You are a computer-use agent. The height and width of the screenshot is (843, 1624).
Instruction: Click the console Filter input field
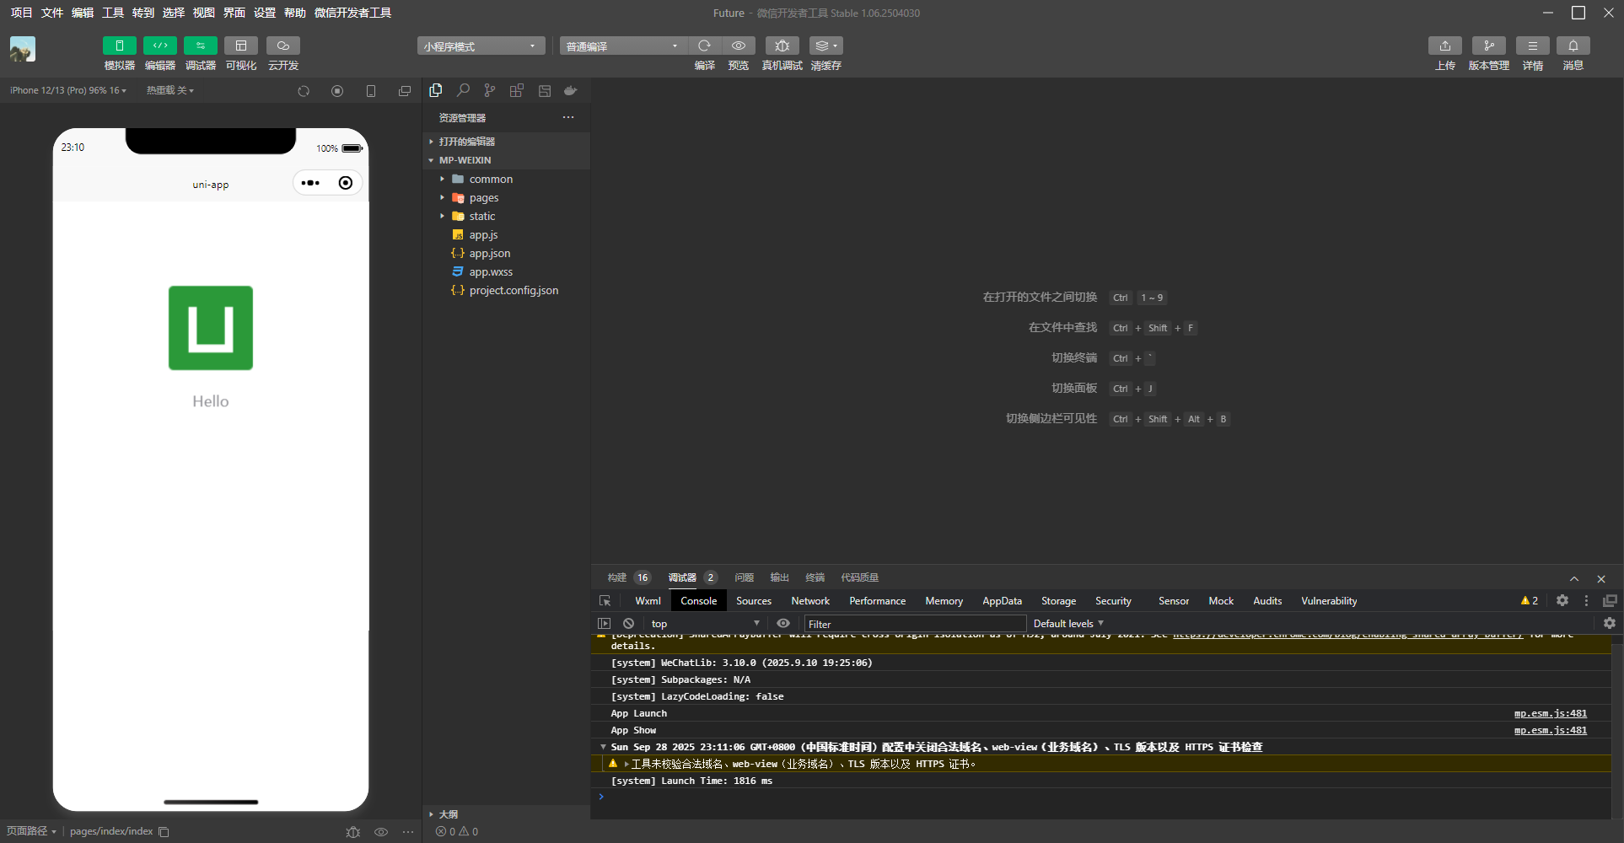(915, 624)
